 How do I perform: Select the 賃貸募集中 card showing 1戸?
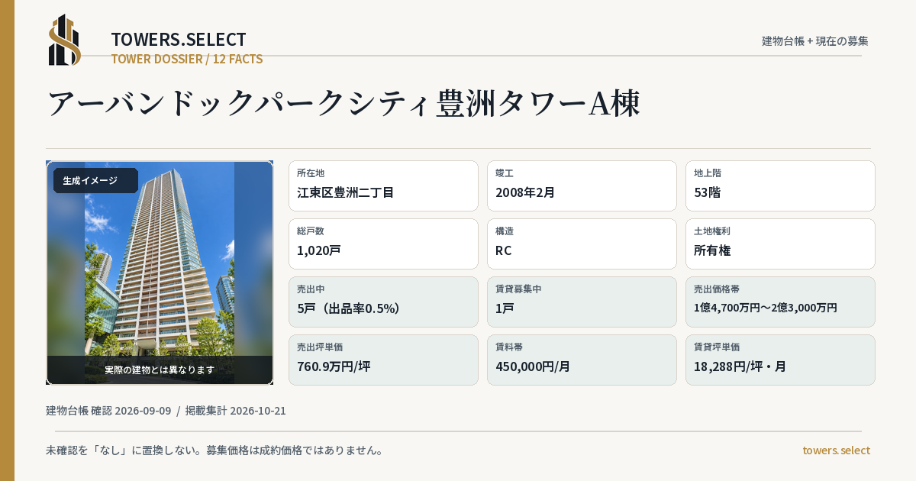point(582,302)
